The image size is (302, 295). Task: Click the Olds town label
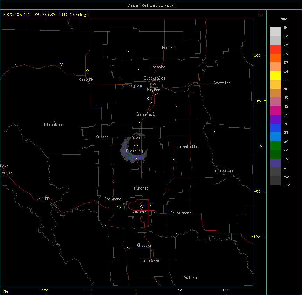[136, 138]
